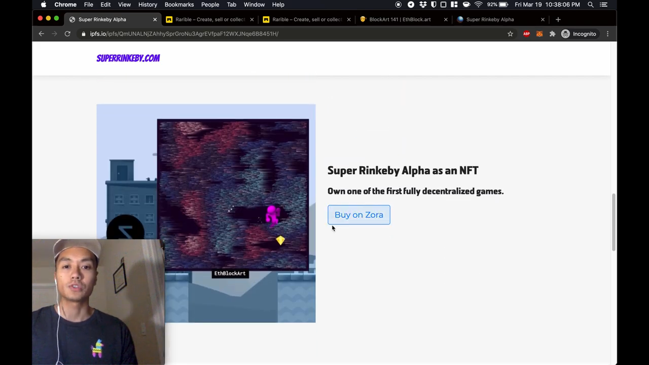Viewport: 649px width, 365px height.
Task: Click the Incognito profile button
Action: (579, 33)
